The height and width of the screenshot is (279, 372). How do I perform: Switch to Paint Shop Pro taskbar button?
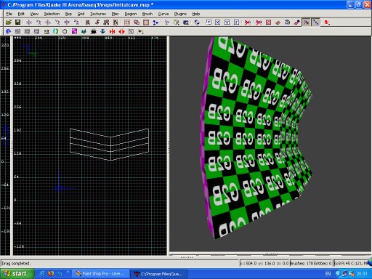click(x=101, y=274)
